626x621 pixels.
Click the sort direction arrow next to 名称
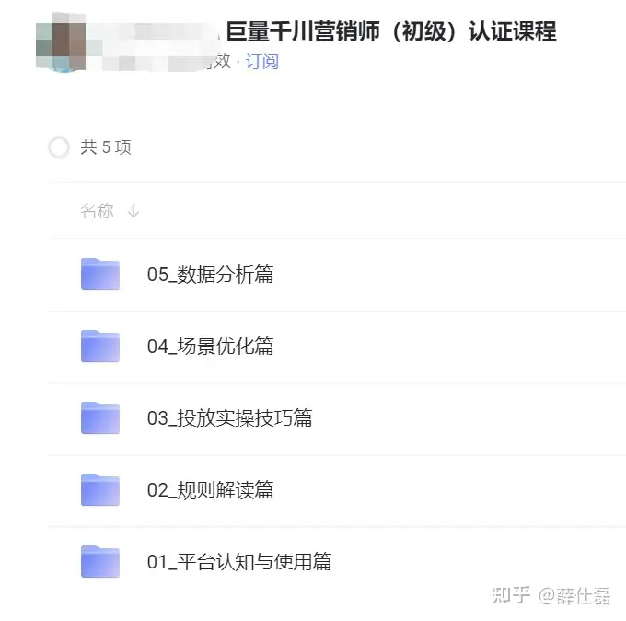tap(133, 211)
